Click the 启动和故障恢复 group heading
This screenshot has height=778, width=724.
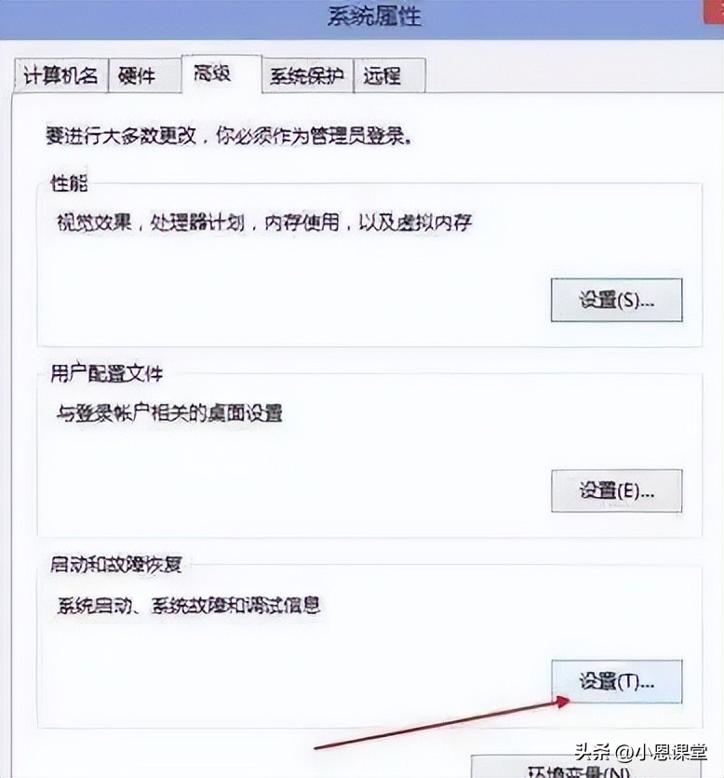click(x=116, y=565)
